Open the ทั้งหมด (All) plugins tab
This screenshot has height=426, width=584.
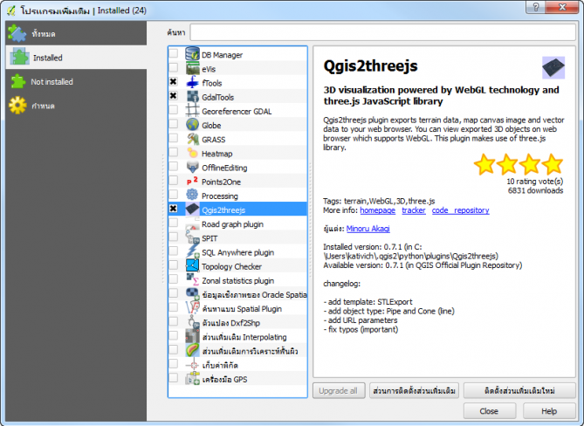point(76,33)
